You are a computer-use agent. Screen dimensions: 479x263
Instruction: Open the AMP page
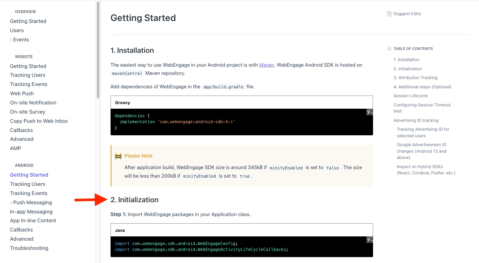[16, 148]
